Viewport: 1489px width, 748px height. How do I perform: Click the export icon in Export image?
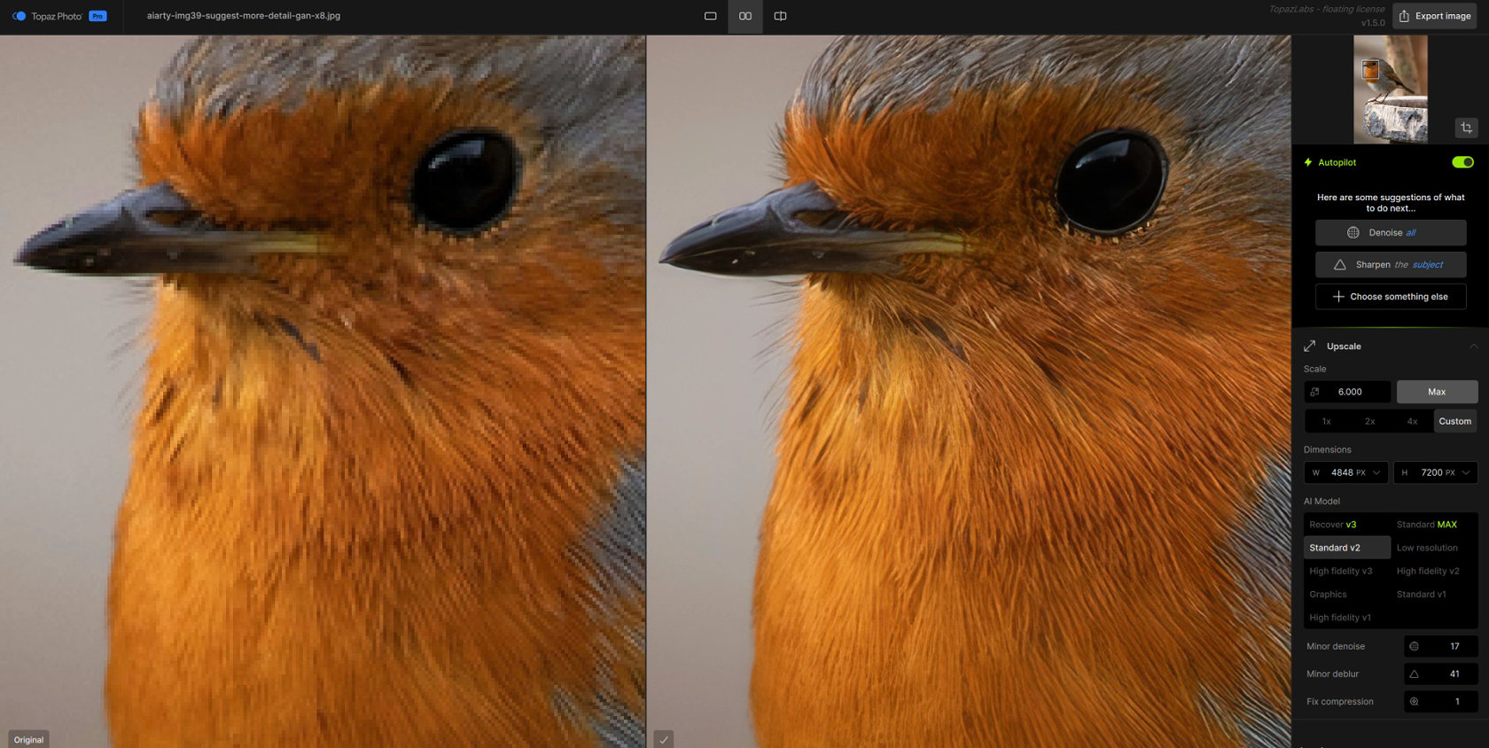coord(1404,16)
